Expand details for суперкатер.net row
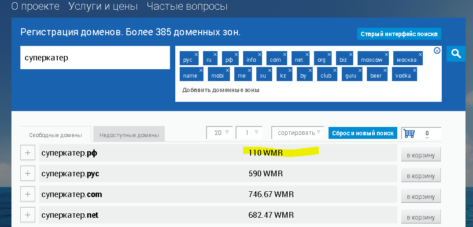Image resolution: width=473 pixels, height=227 pixels. tap(28, 215)
